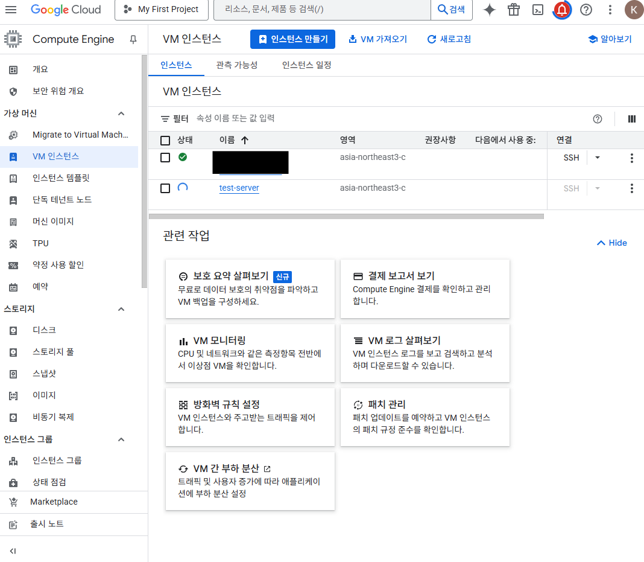Click the Google Cloud logo
The width and height of the screenshot is (644, 562).
pos(66,10)
